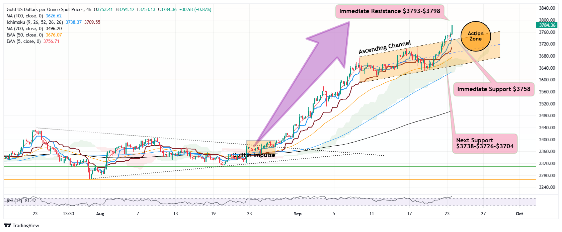Screen dimensions: 562x232
Task: Click the Oct label on time axis
Action: 519,214
